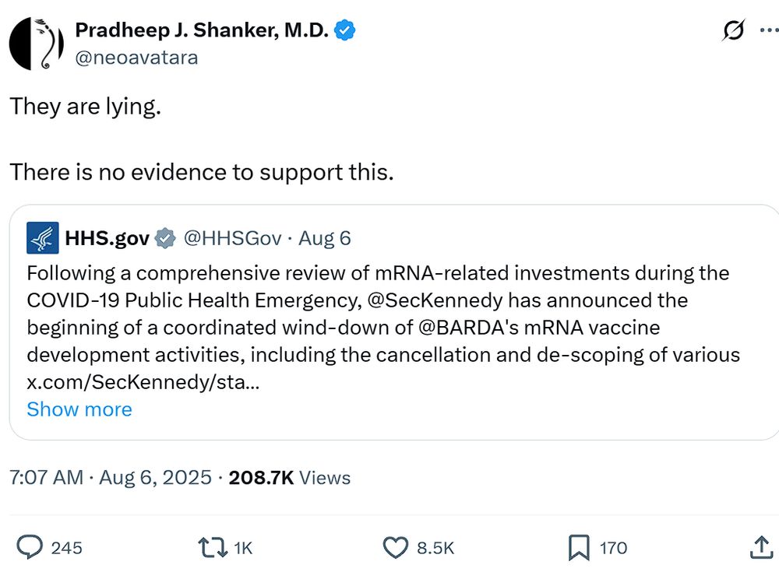
Task: View the 208.7K Views analytics
Action: coord(290,478)
